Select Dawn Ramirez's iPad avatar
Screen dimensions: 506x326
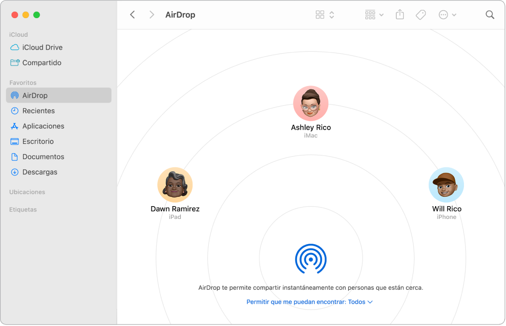175,185
